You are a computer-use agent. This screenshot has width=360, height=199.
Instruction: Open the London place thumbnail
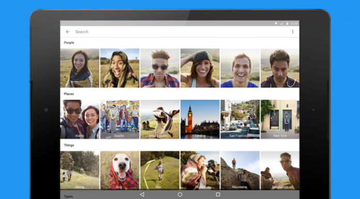click(200, 119)
